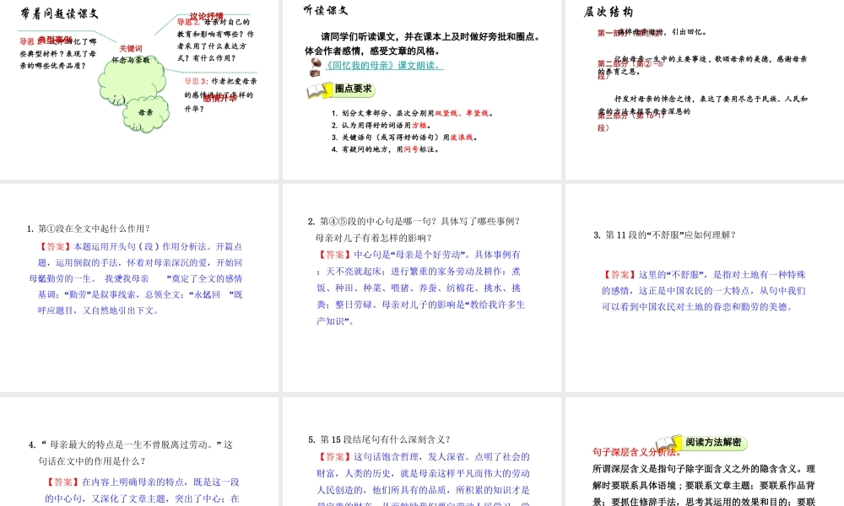The height and width of the screenshot is (506, 844).
Task: Click the red 第三部分 heading
Action: 630,121
